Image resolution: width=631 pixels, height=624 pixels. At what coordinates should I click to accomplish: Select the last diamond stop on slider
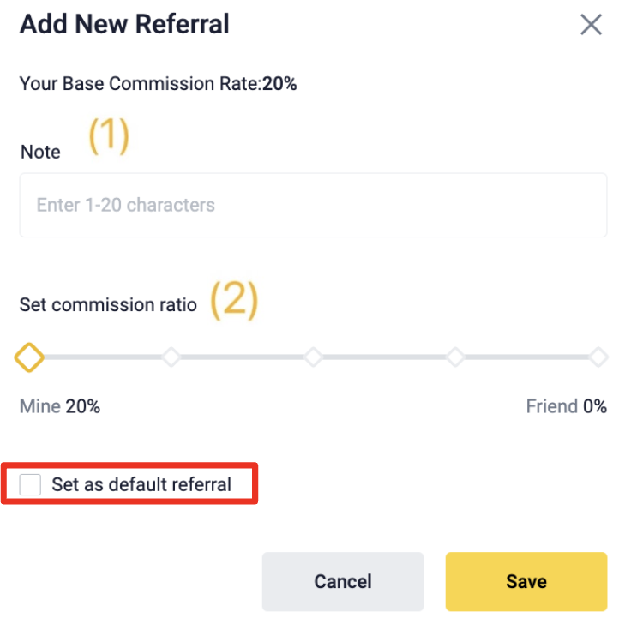point(598,357)
